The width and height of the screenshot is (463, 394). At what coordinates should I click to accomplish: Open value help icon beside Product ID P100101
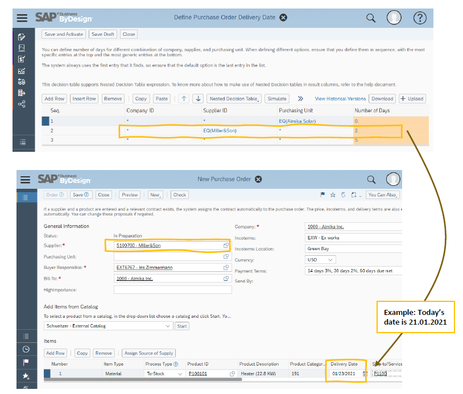tap(233, 374)
